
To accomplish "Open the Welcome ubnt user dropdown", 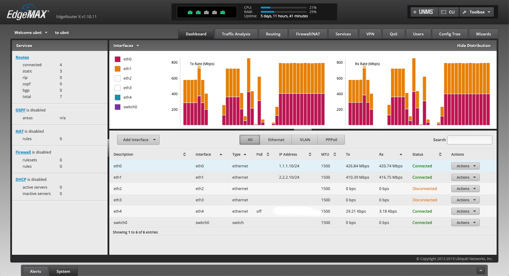I will 31,33.
